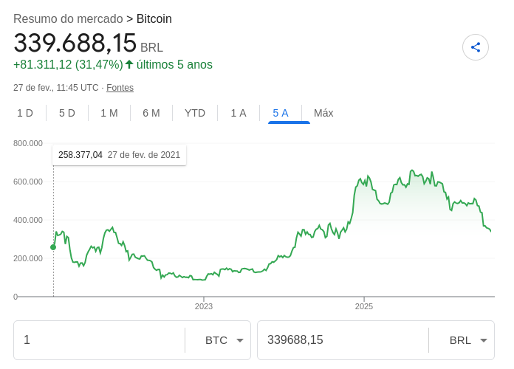Click the active 5 A tab
The image size is (514, 369).
(281, 113)
